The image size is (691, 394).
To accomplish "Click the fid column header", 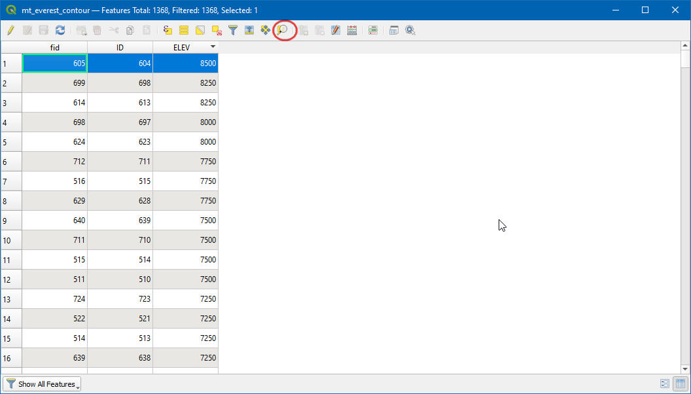I will point(55,47).
